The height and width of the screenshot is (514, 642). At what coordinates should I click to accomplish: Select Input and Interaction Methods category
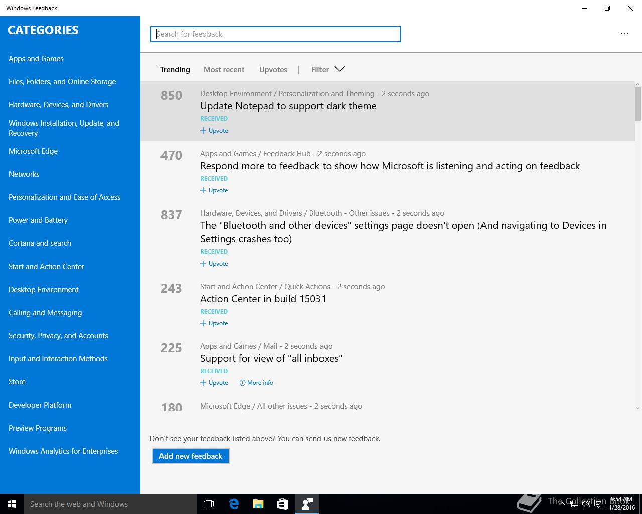[58, 359]
